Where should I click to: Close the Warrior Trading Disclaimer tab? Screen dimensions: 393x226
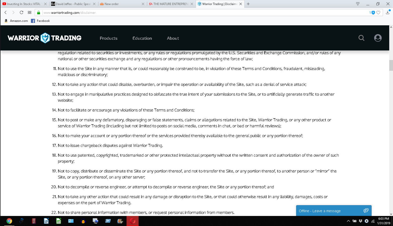[x=241, y=4]
